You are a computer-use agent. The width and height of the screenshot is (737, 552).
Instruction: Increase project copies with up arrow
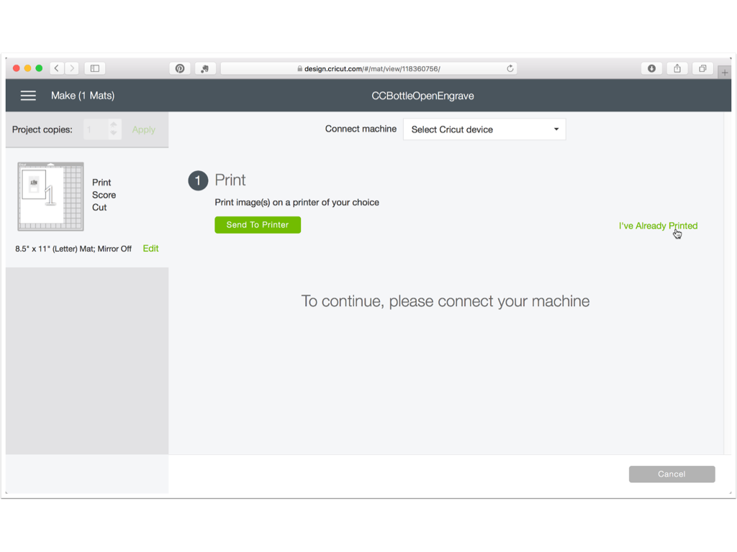(x=114, y=125)
